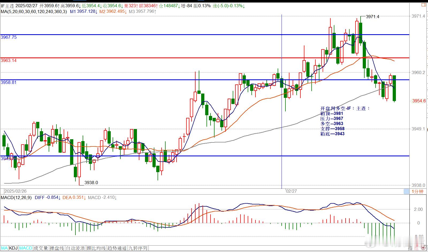Click the MA(5,20,60,30,60,120,240,360,3) parameters label
This screenshot has width=428, height=252.
34,11
